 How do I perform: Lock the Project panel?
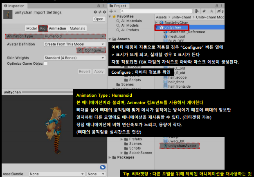click(x=217, y=6)
